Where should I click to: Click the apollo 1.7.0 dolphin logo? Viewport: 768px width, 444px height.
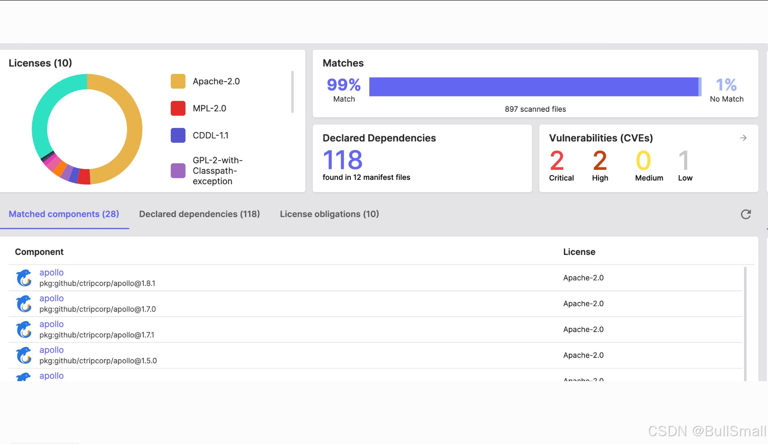(x=24, y=303)
